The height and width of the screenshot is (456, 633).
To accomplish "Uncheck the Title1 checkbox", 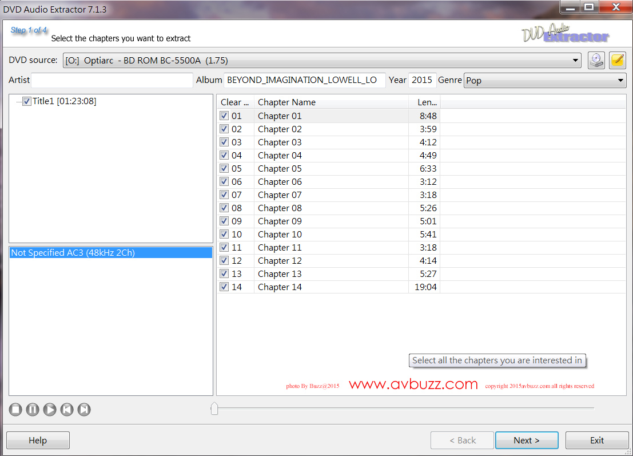I will (26, 101).
